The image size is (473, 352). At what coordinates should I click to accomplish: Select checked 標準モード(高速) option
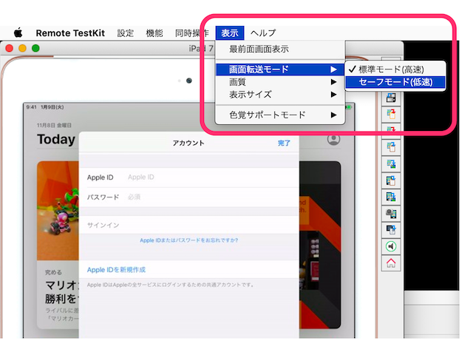pyautogui.click(x=395, y=70)
